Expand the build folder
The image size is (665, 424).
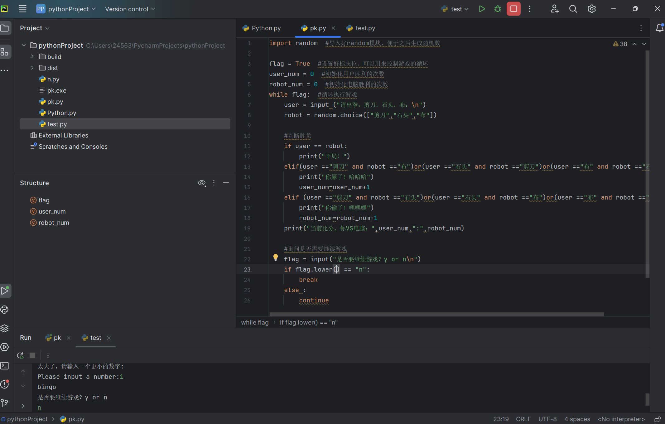[x=32, y=57]
